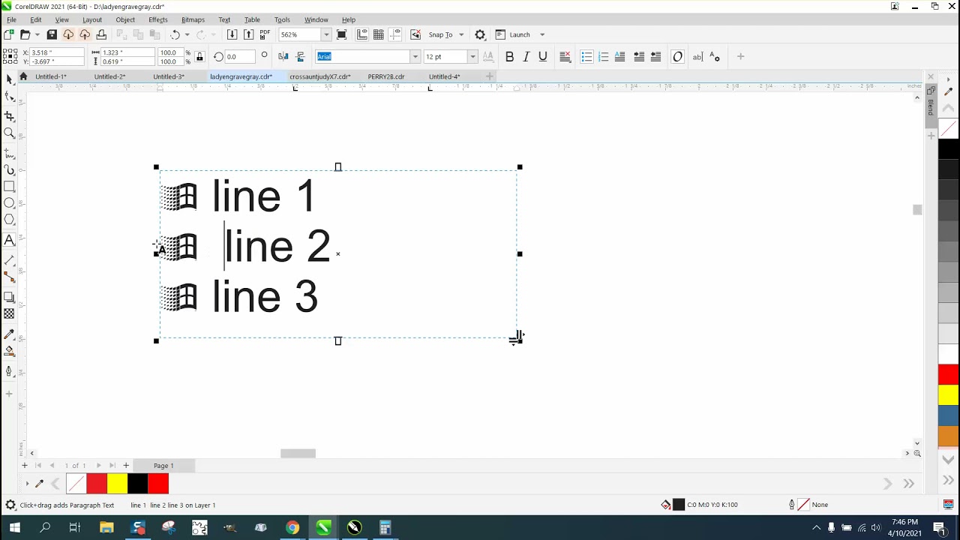Screen dimensions: 960x540
Task: Click Publish to PDF icon
Action: (x=265, y=34)
